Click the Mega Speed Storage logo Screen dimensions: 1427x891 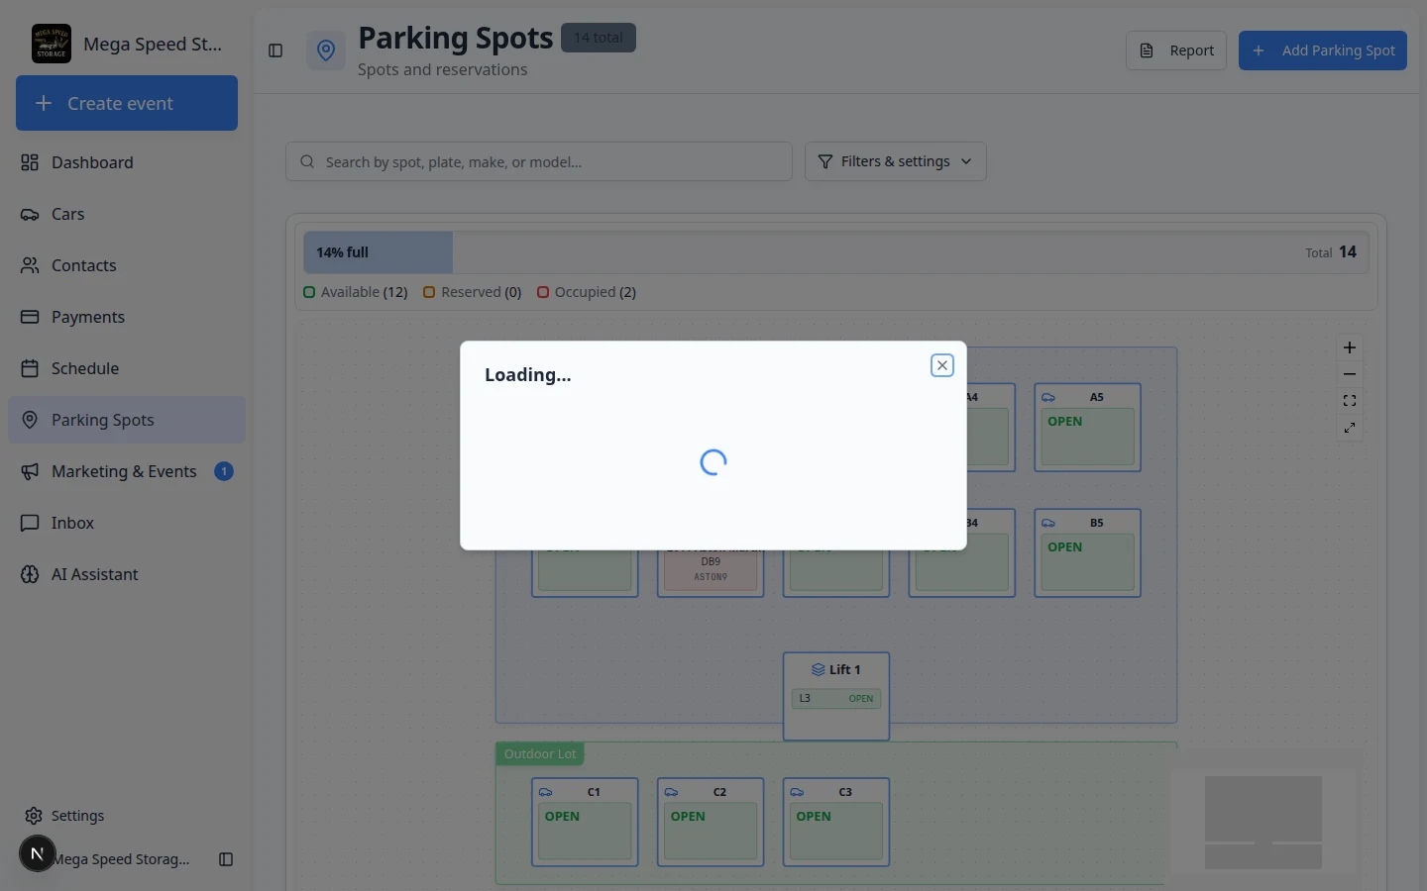point(52,44)
